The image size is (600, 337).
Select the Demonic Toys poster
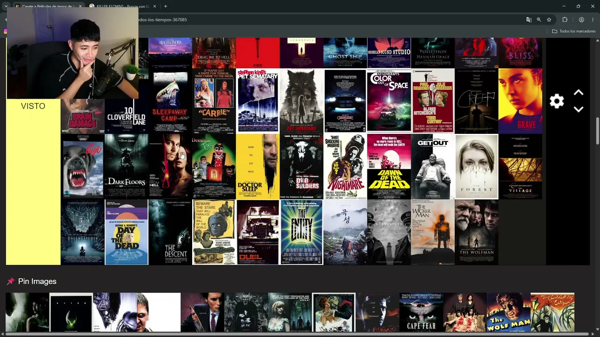pos(214,167)
